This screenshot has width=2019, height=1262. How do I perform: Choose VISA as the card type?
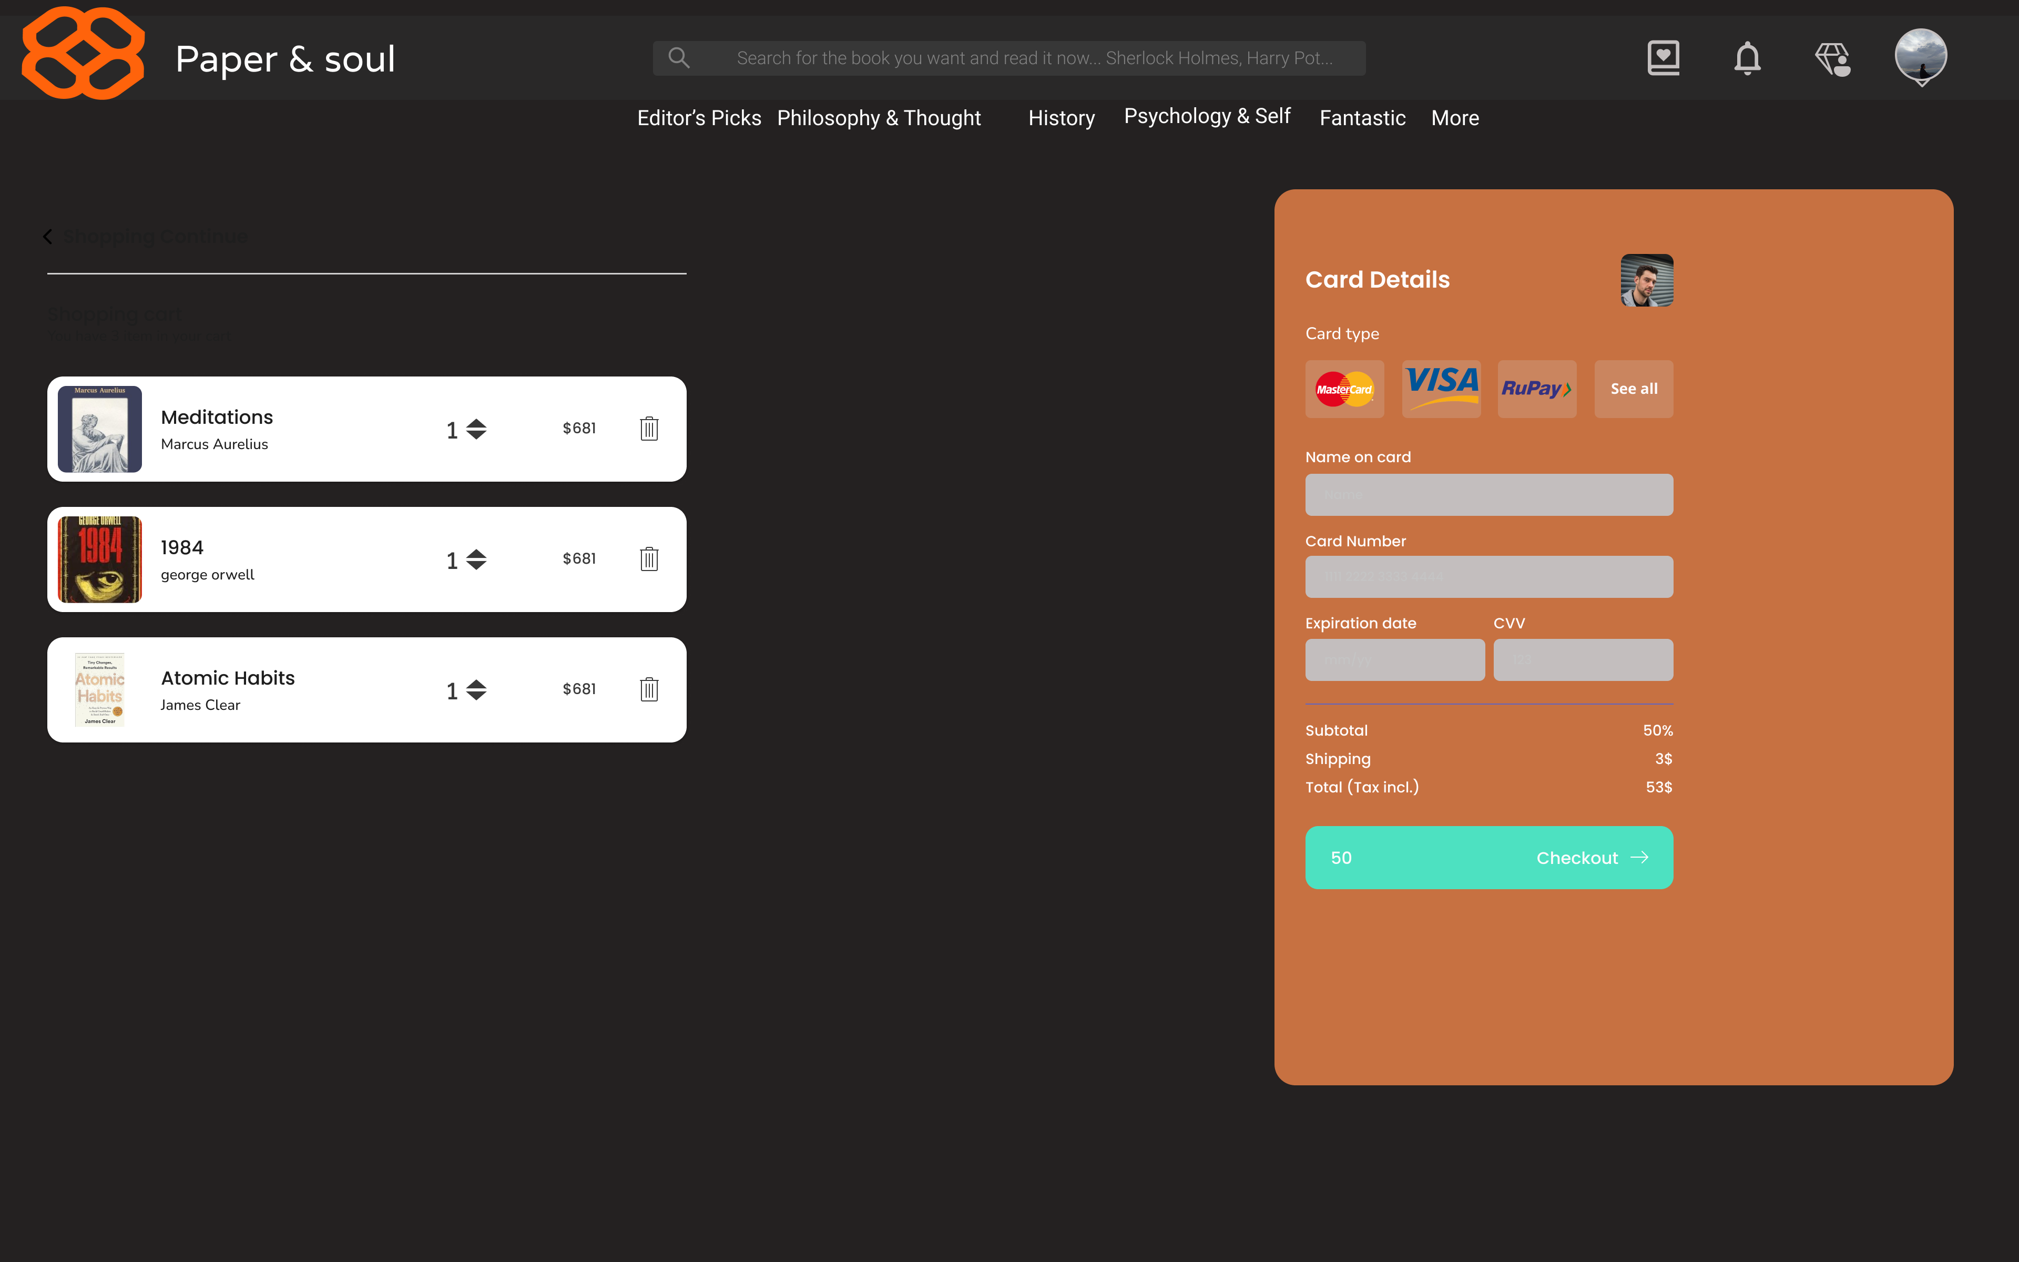1441,389
